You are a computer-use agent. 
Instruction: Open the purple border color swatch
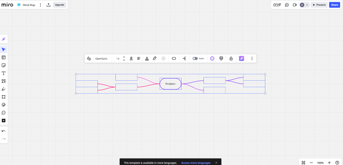pyautogui.click(x=212, y=59)
